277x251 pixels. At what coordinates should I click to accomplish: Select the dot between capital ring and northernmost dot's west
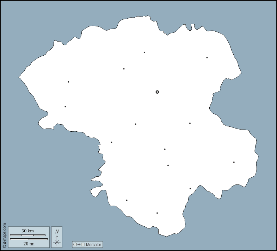pyautogui.click(x=124, y=69)
